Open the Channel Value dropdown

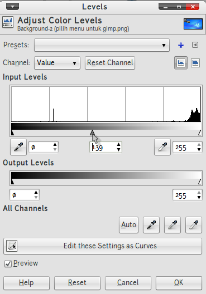57,63
